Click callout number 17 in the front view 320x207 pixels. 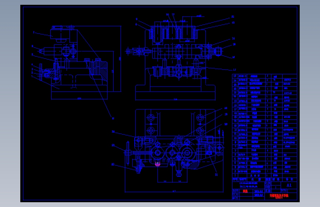234,70
